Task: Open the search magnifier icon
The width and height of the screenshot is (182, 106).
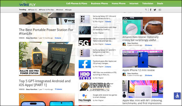Action: tap(146, 10)
